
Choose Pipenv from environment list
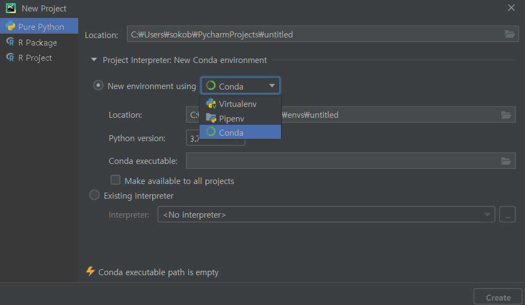240,118
